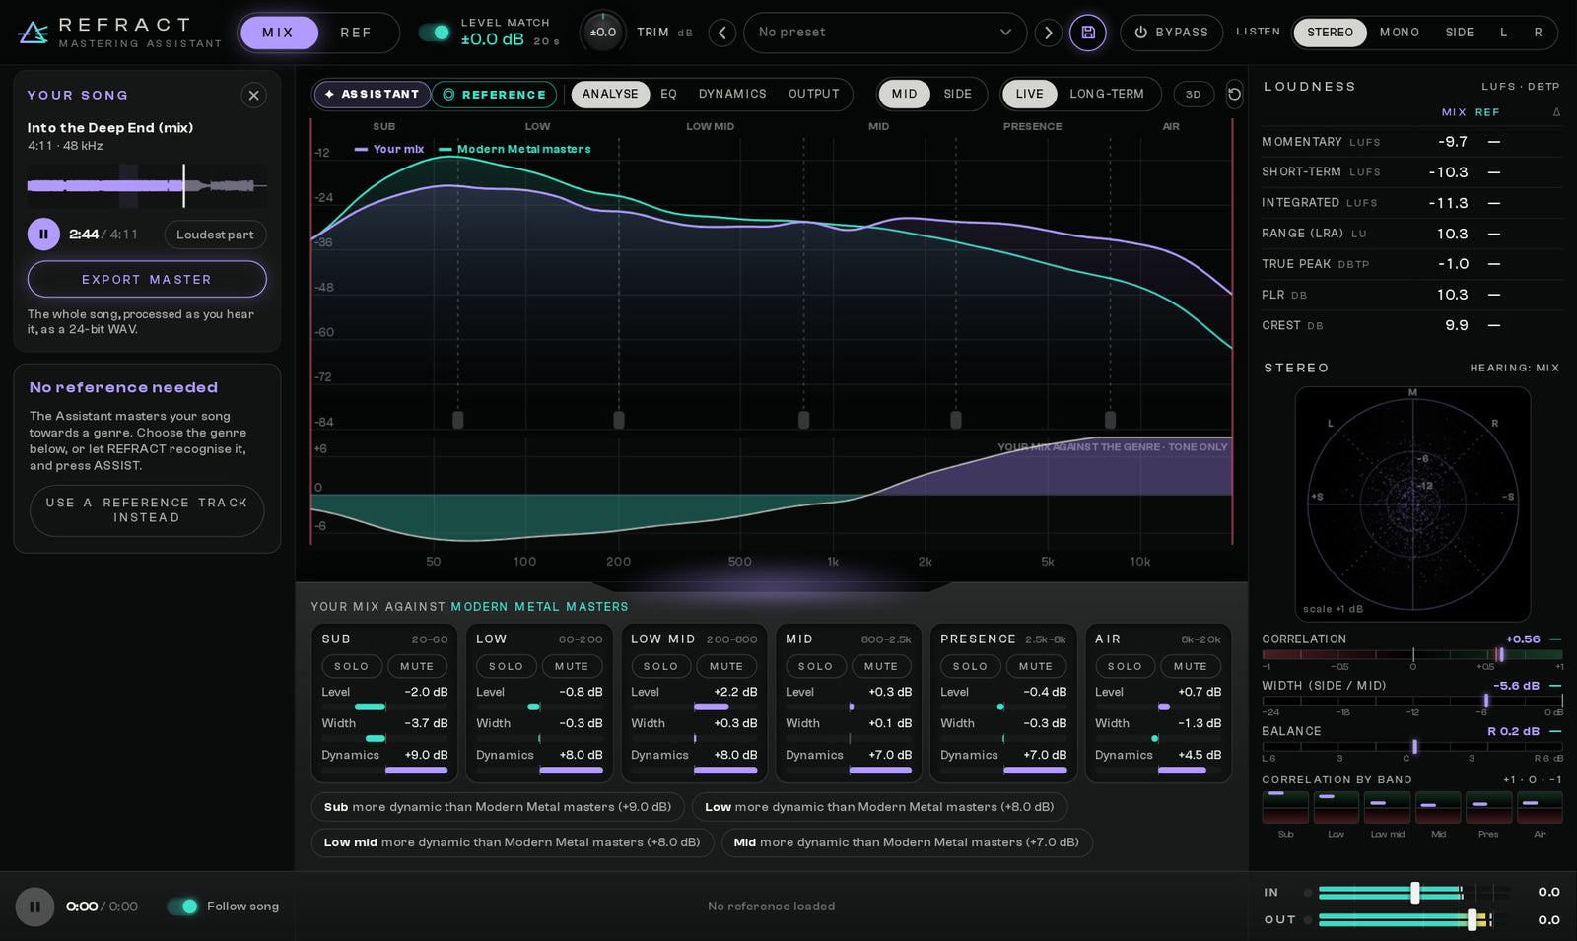
Task: Toggle the Follow song switch
Action: (x=182, y=907)
